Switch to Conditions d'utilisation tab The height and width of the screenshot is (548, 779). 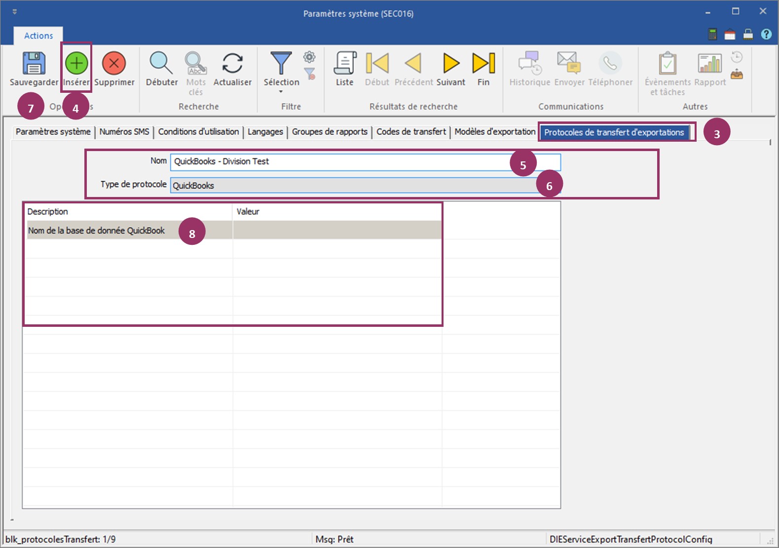tap(198, 131)
